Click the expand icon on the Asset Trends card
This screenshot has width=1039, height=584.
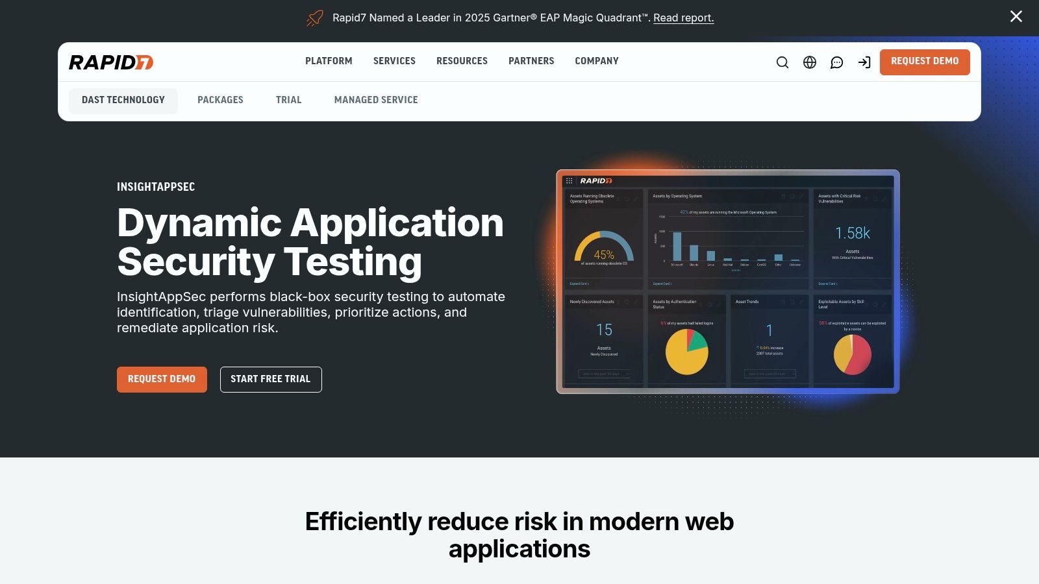[792, 302]
